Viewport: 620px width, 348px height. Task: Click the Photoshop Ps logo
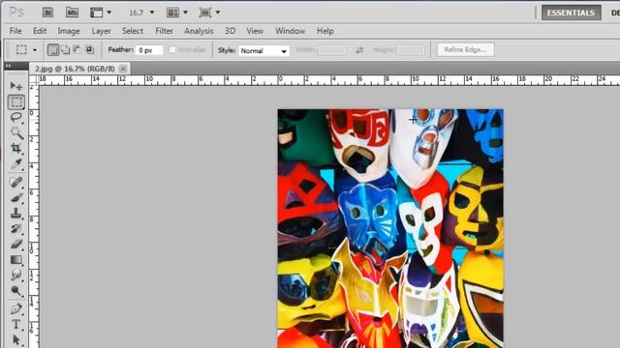tap(16, 13)
